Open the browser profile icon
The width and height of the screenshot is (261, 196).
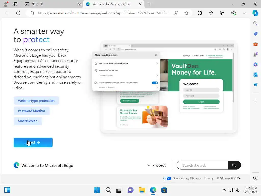coord(6,4)
